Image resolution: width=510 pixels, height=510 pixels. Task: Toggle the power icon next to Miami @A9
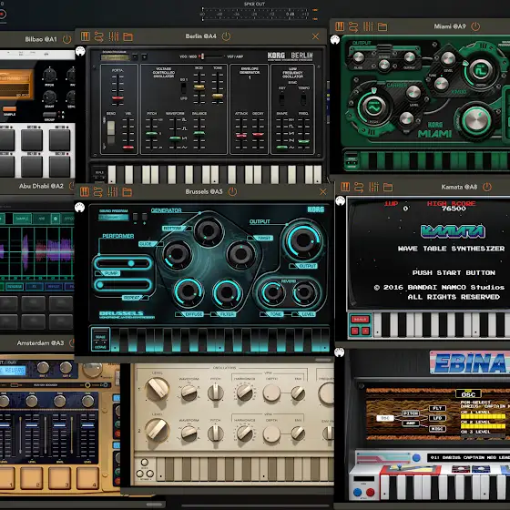click(x=475, y=26)
